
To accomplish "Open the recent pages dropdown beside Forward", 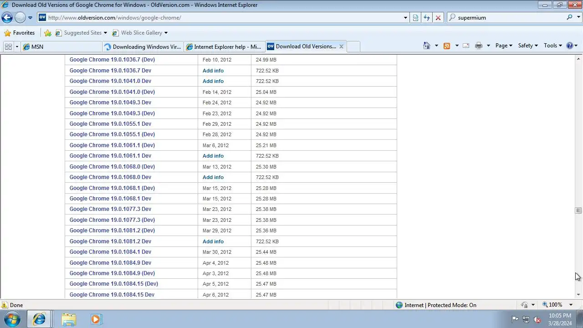I will [30, 18].
